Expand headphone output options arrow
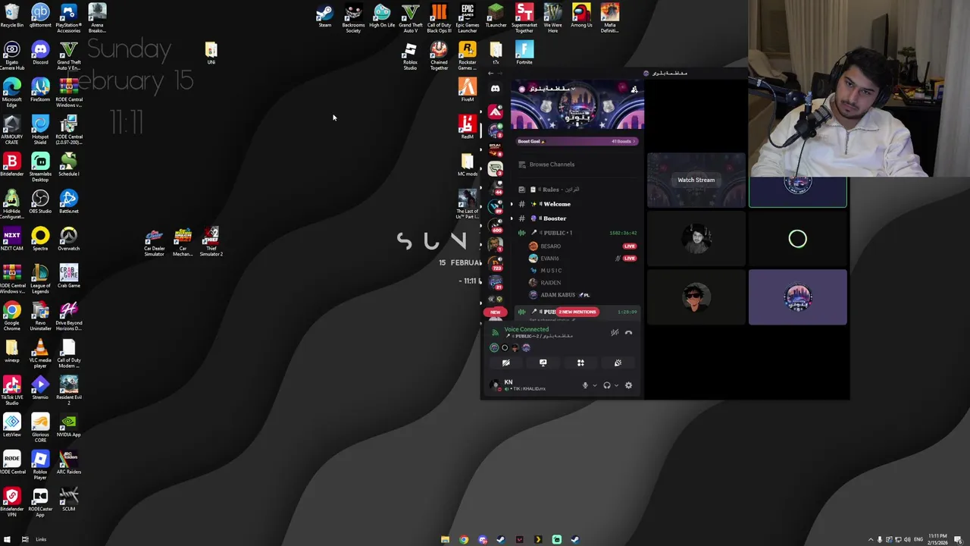The width and height of the screenshot is (970, 546). click(616, 385)
